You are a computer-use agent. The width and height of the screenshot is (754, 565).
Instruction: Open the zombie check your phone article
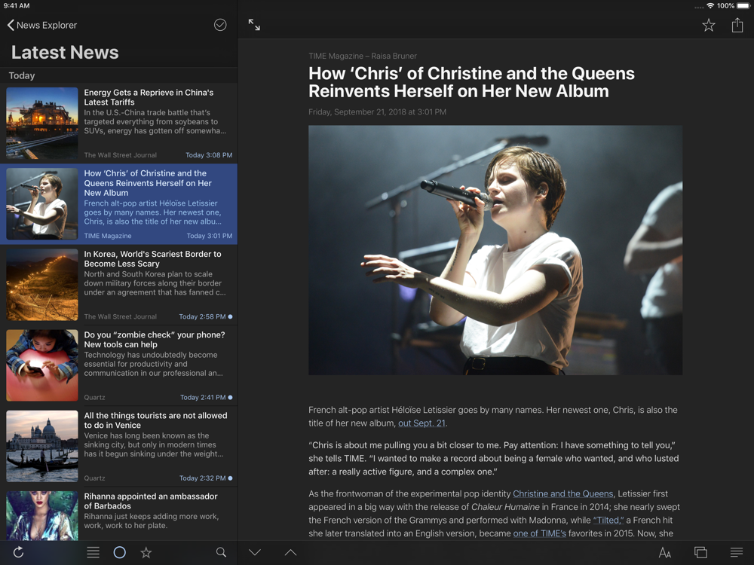point(119,365)
